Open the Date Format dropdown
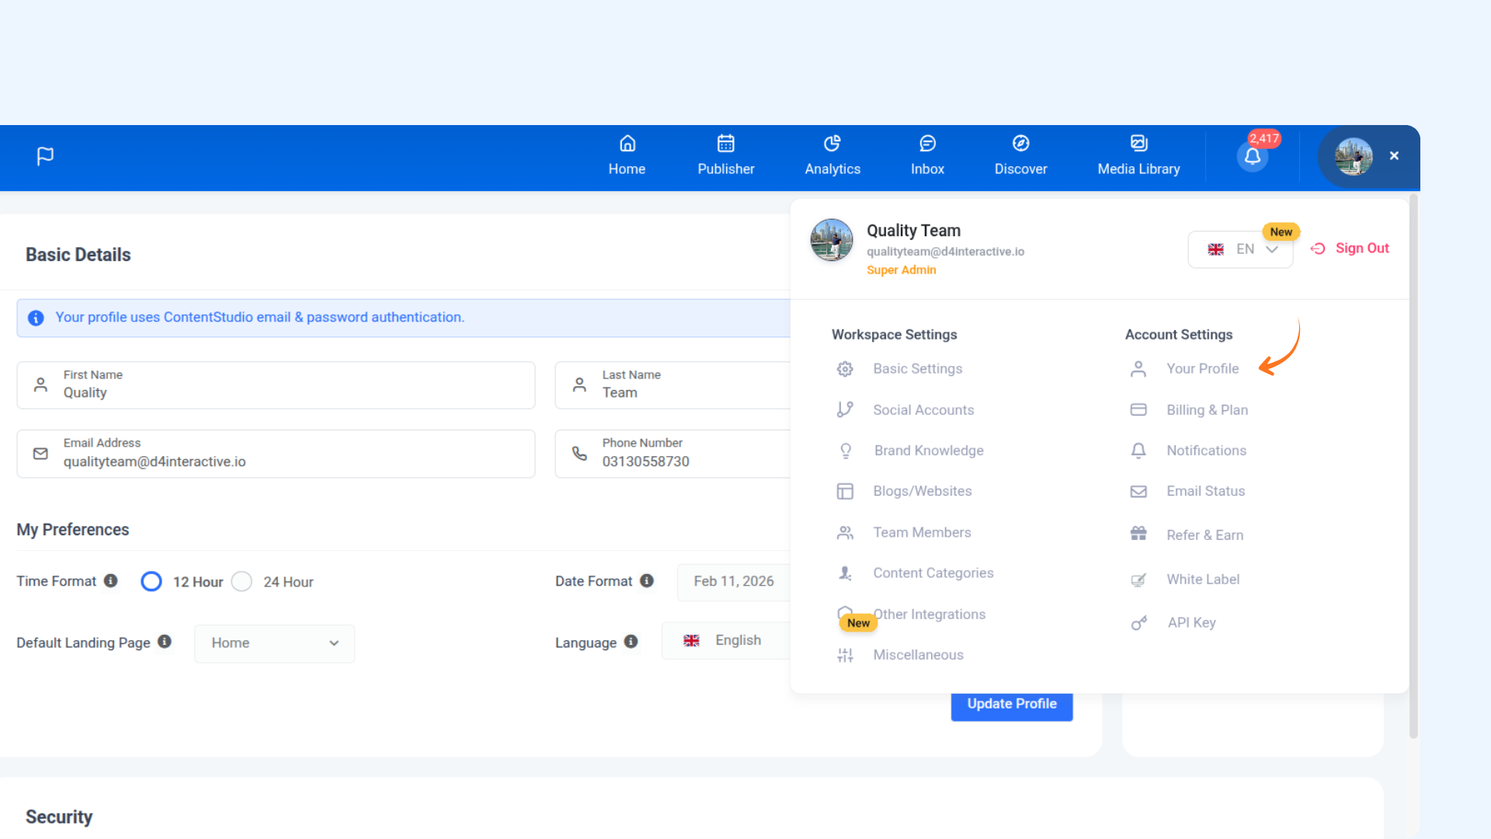The image size is (1491, 839). (733, 582)
